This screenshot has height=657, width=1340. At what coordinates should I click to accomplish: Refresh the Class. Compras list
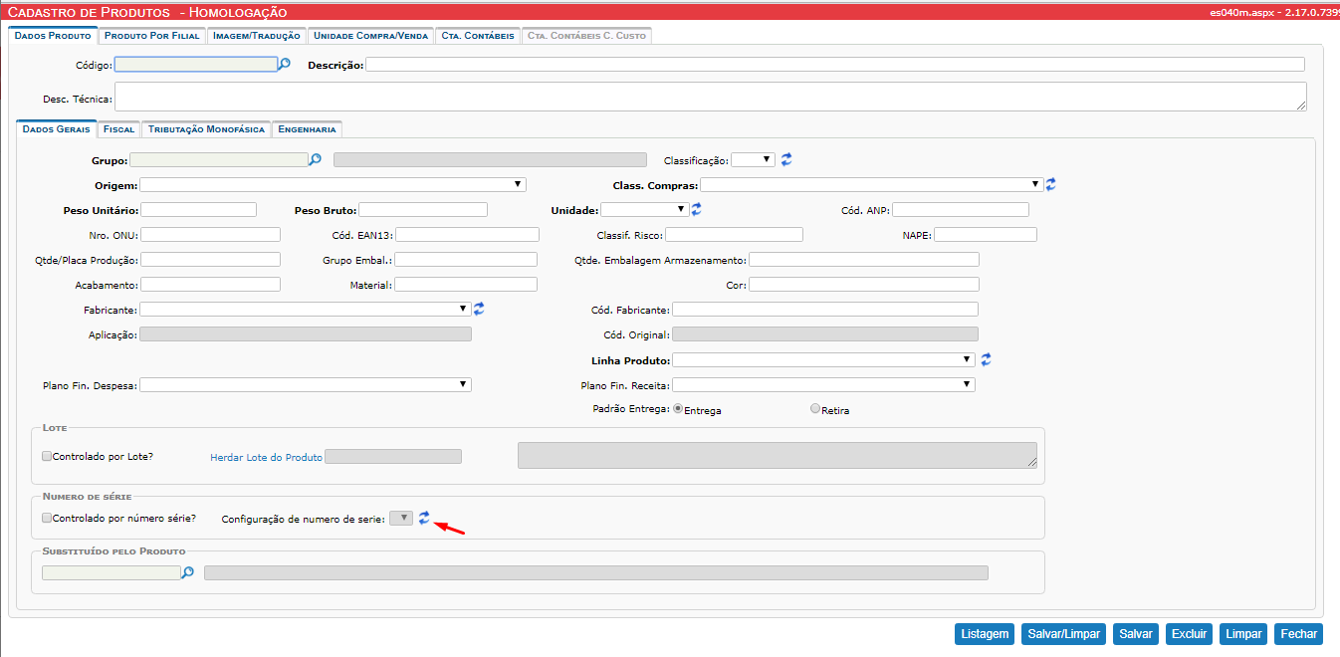pyautogui.click(x=1050, y=184)
